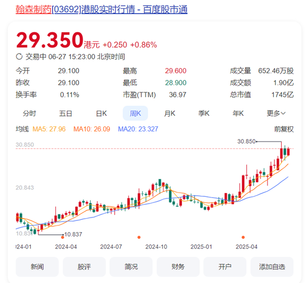Click the 成交额 value 1.90亿

(283, 83)
